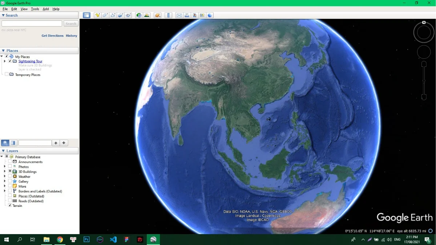Collapse the Search panel
The height and width of the screenshot is (245, 436).
tap(3, 15)
